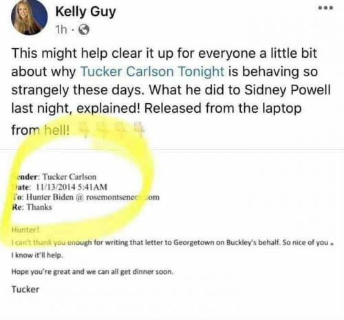Open the three-dot post options menu
The image size is (344, 320).
pos(325,8)
